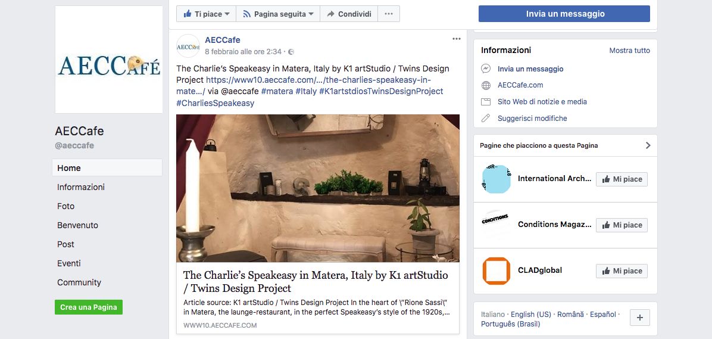Click the Conditions Magazine page logo
The image size is (712, 339).
pyautogui.click(x=496, y=225)
